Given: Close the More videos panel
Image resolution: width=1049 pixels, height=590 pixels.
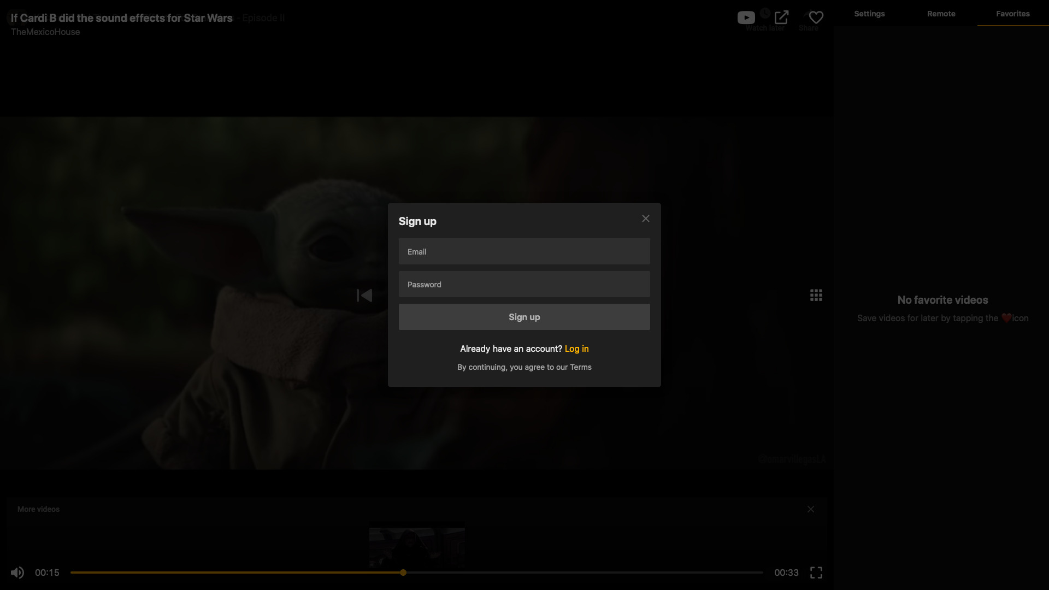Looking at the screenshot, I should click(810, 509).
